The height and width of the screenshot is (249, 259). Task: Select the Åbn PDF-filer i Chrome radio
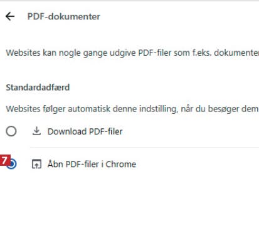(12, 164)
